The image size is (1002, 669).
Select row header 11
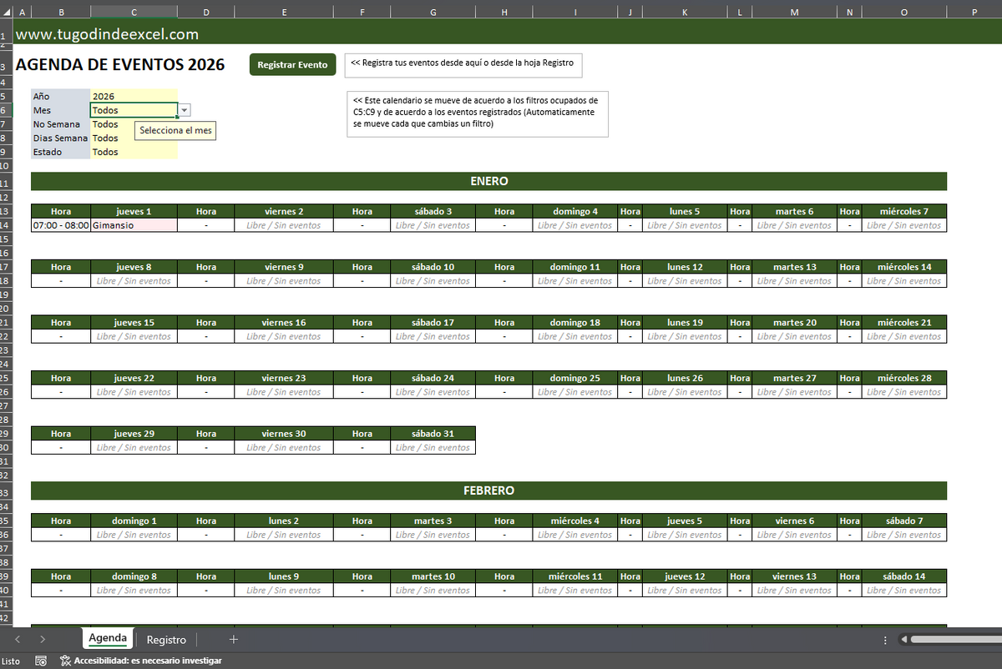point(6,184)
